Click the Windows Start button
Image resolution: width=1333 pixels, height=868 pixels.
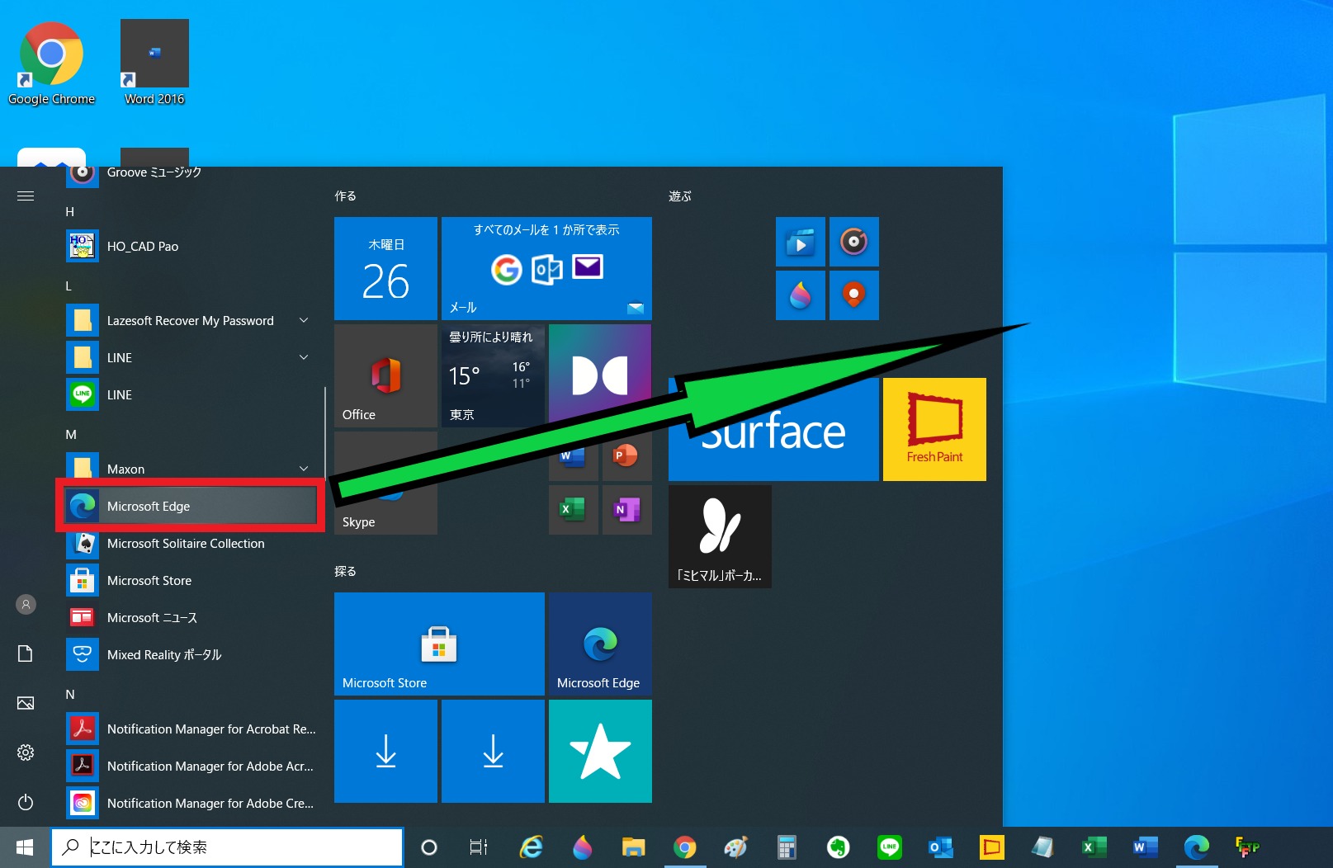[x=25, y=847]
